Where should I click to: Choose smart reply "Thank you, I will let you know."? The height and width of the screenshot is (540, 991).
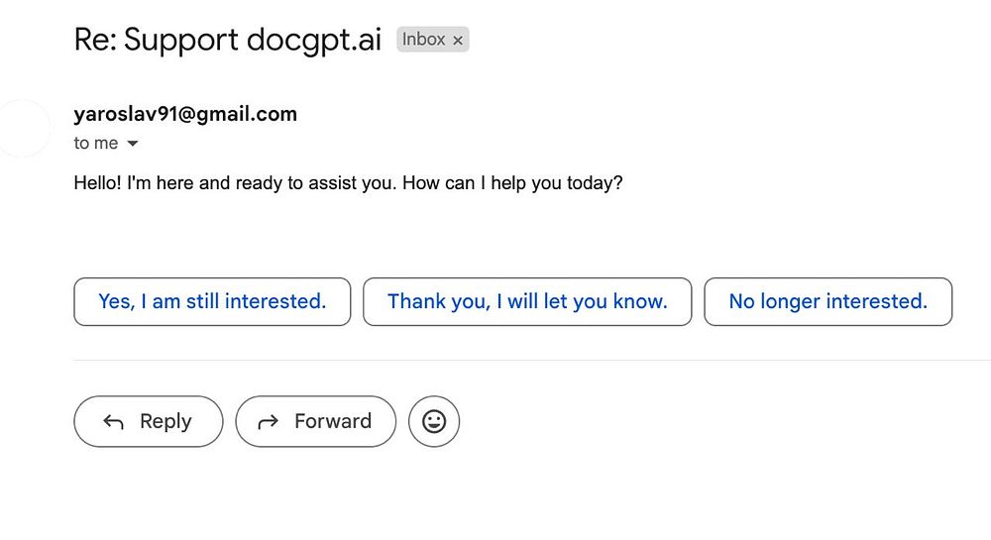coord(527,301)
